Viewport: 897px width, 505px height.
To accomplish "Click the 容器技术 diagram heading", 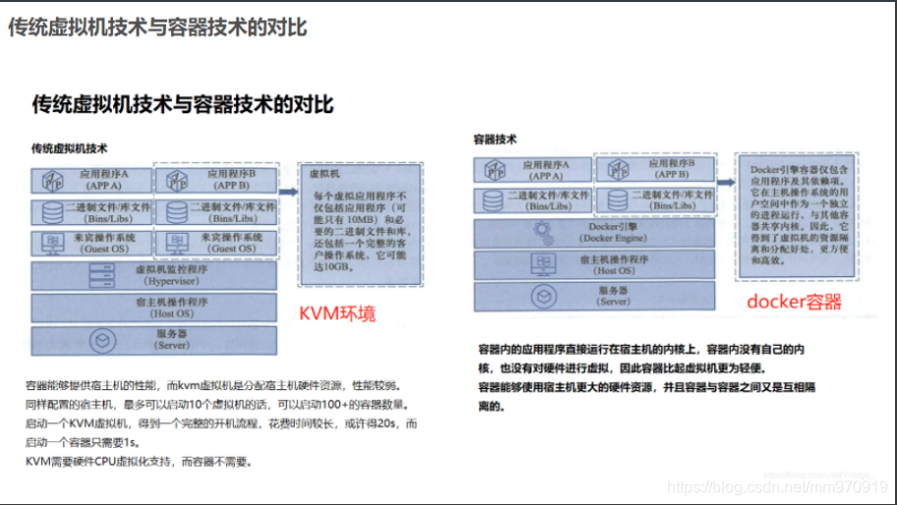I will tap(495, 140).
